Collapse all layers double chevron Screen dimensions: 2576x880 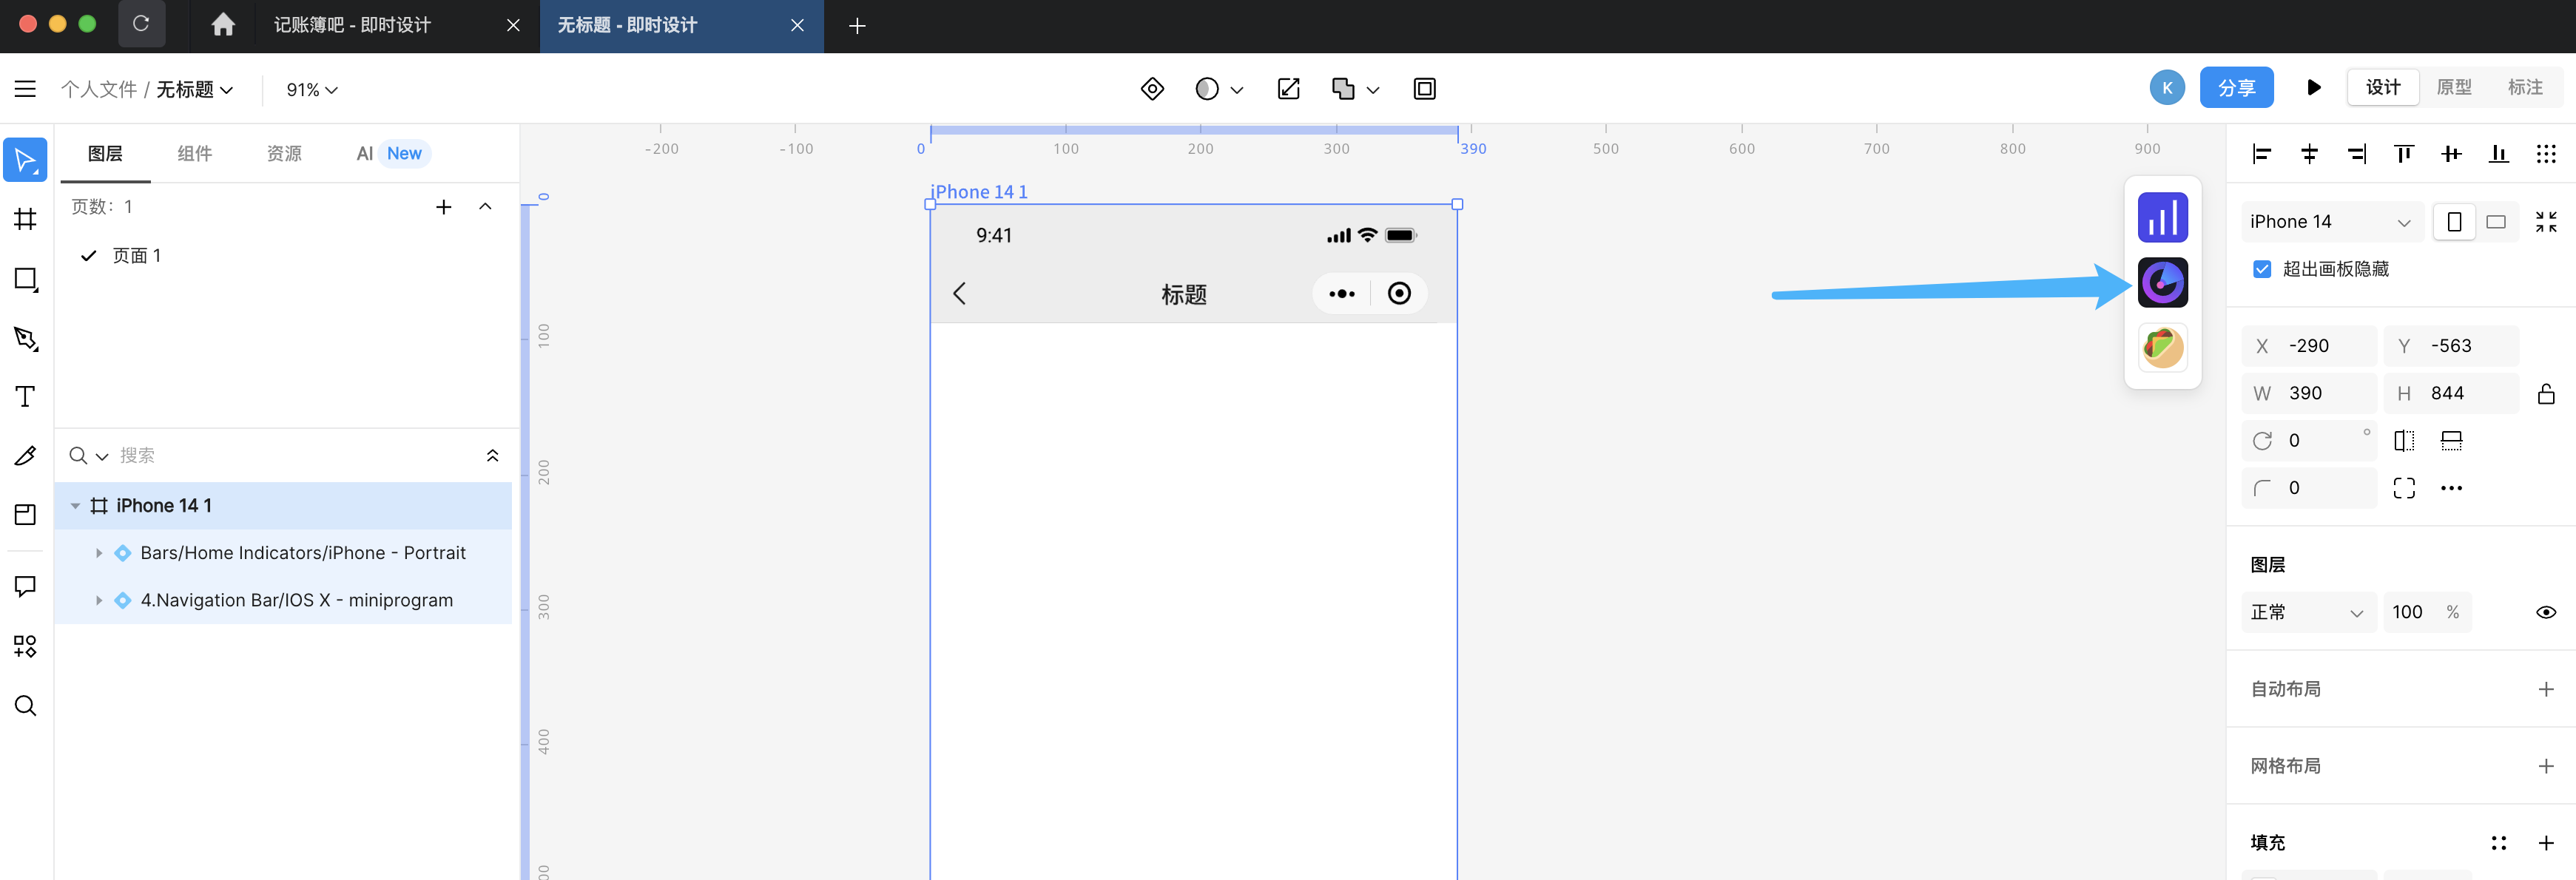point(492,456)
